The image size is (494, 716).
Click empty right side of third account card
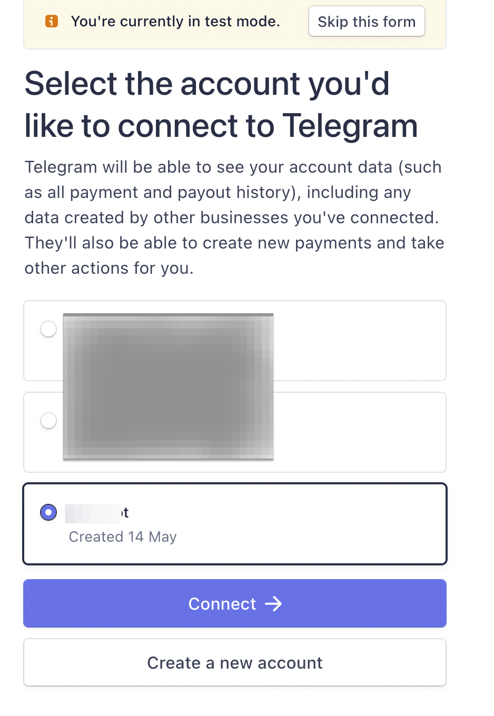pos(316,524)
